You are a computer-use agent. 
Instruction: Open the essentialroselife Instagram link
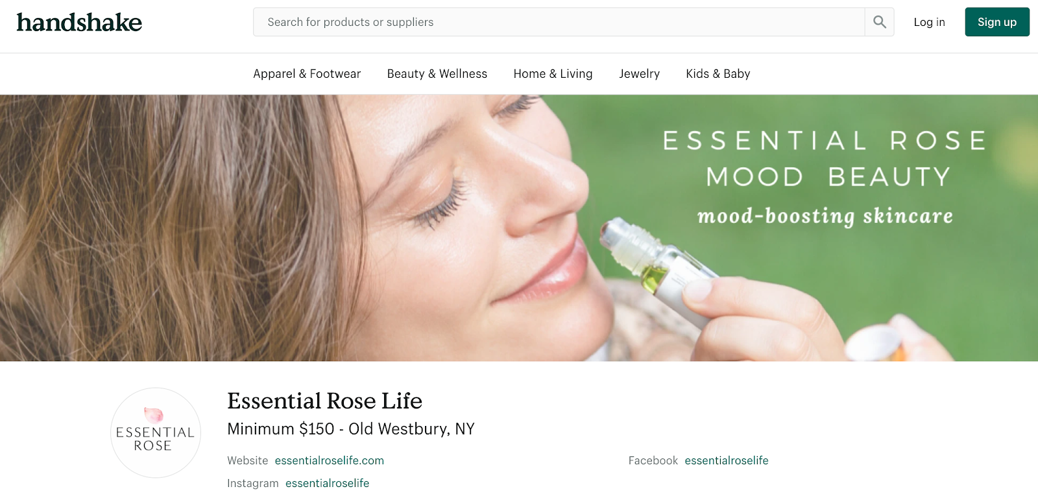click(x=327, y=483)
